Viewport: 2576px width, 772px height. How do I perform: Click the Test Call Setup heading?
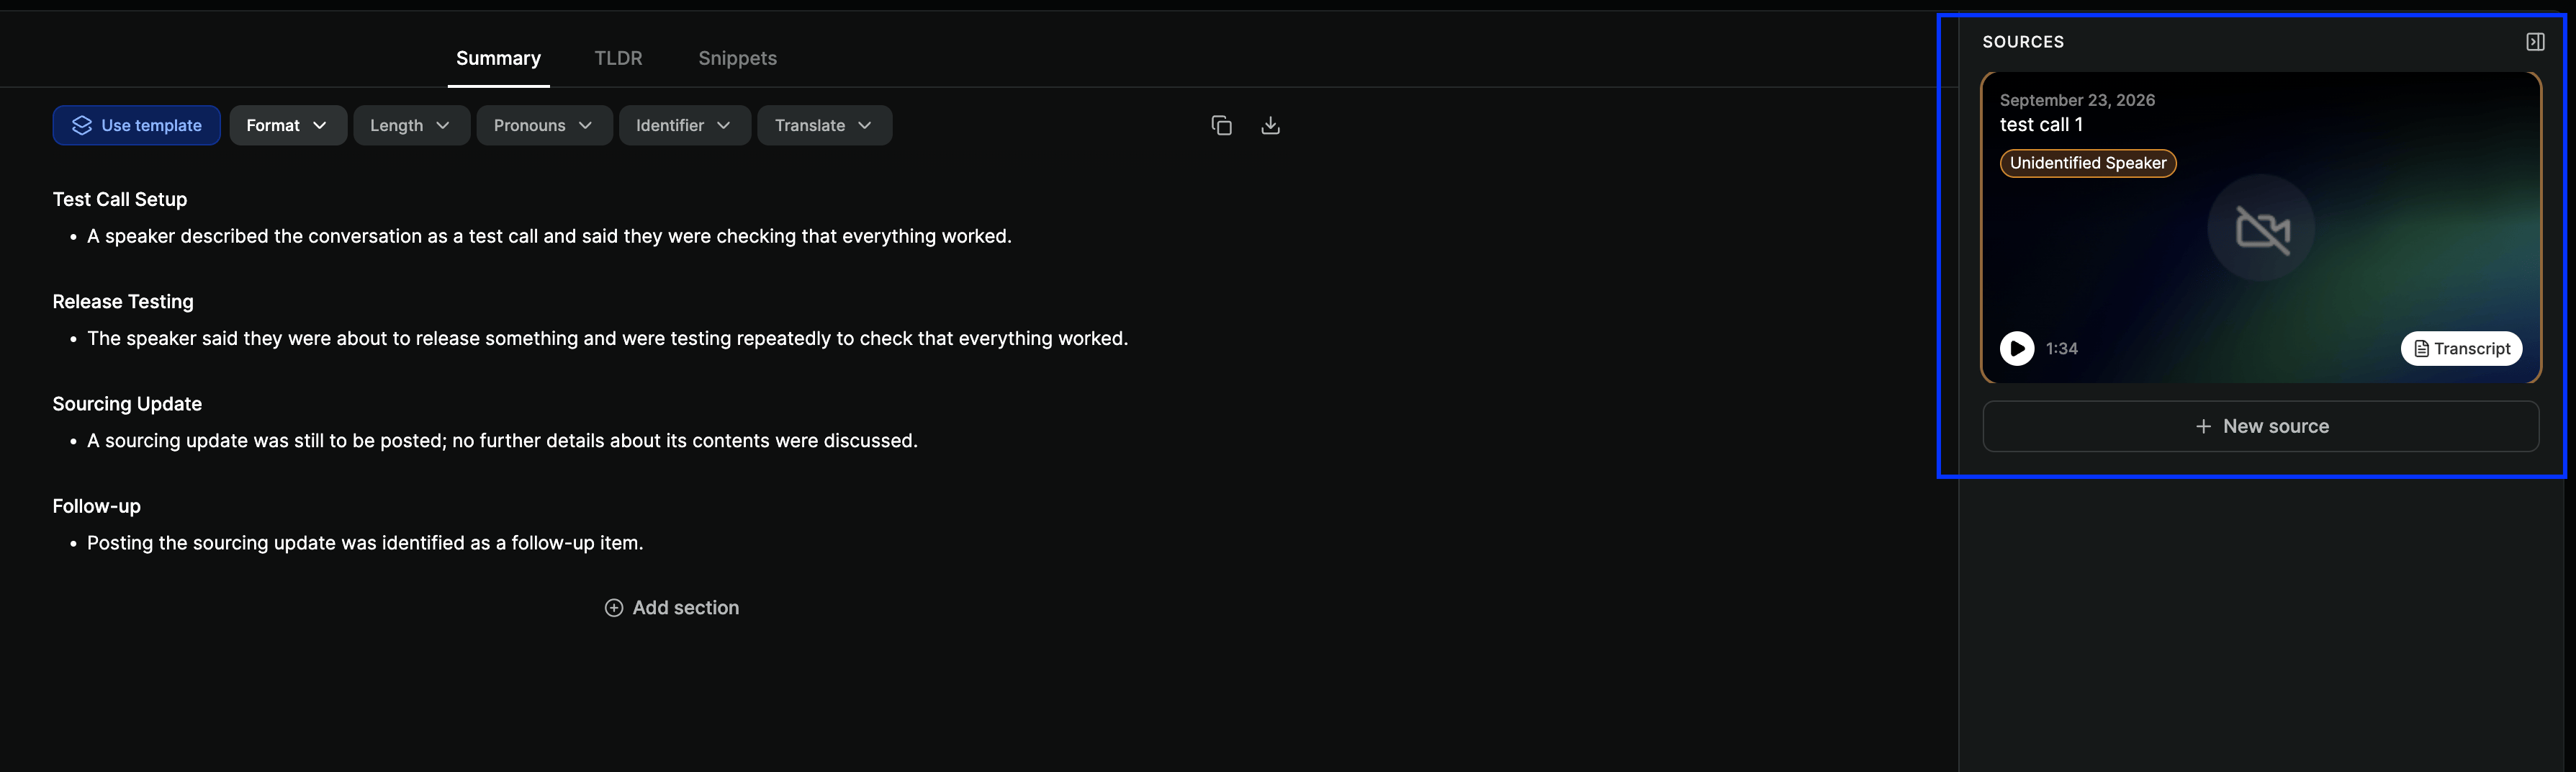pos(120,199)
